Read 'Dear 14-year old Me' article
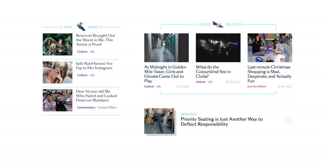Viewport: 325px width, 163px height. coord(96,96)
